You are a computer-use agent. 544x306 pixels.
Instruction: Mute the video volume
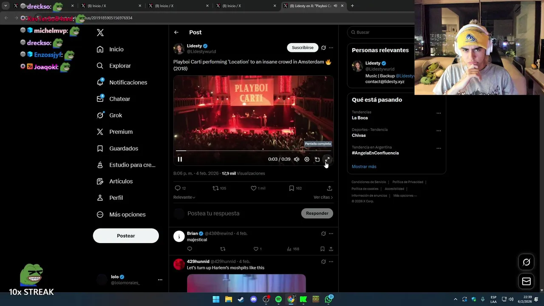tap(297, 159)
